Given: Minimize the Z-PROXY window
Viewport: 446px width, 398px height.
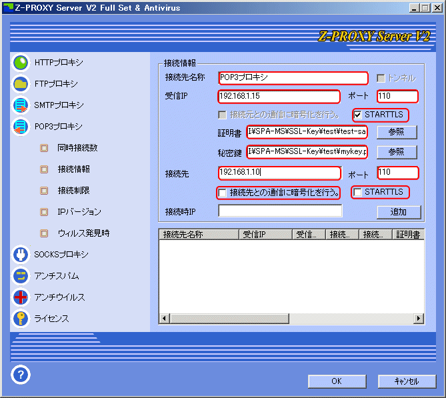Looking at the screenshot, I should pyautogui.click(x=414, y=8).
